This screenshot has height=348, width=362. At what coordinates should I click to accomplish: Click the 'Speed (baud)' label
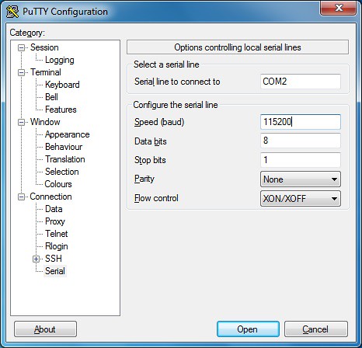pos(159,122)
